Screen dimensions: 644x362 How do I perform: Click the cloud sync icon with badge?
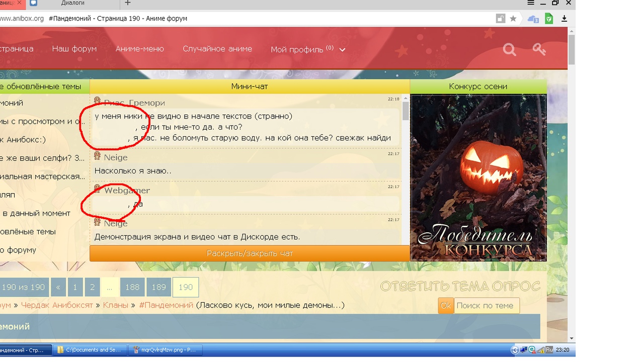pos(532,19)
